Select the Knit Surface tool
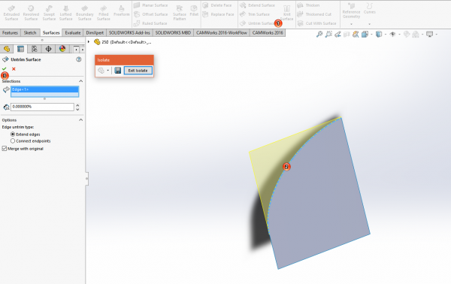The width and height of the screenshot is (451, 284). tap(287, 13)
